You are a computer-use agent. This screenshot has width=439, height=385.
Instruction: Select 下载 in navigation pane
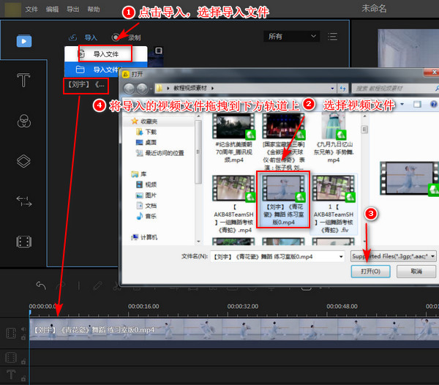tap(146, 132)
